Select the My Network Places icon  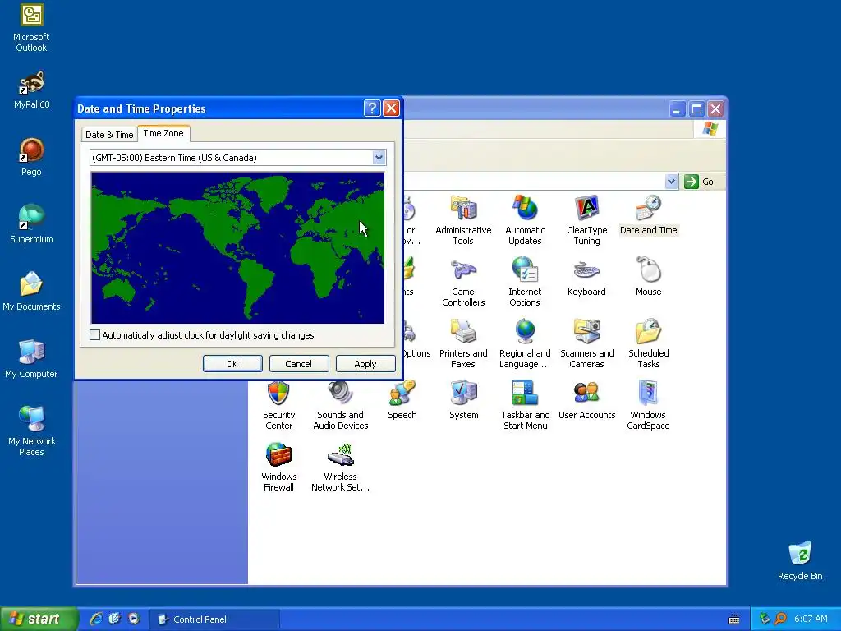coord(31,431)
